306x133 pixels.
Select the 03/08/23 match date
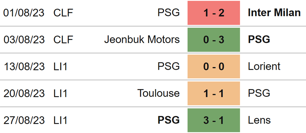pos(24,39)
